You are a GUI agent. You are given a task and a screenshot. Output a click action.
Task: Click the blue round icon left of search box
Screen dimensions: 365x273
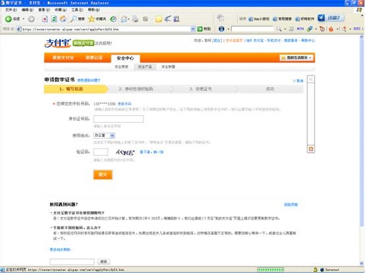(x=221, y=29)
